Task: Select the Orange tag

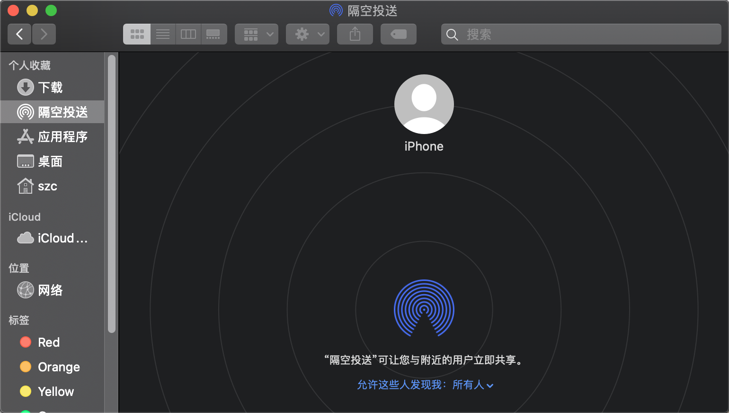Action: click(x=53, y=367)
